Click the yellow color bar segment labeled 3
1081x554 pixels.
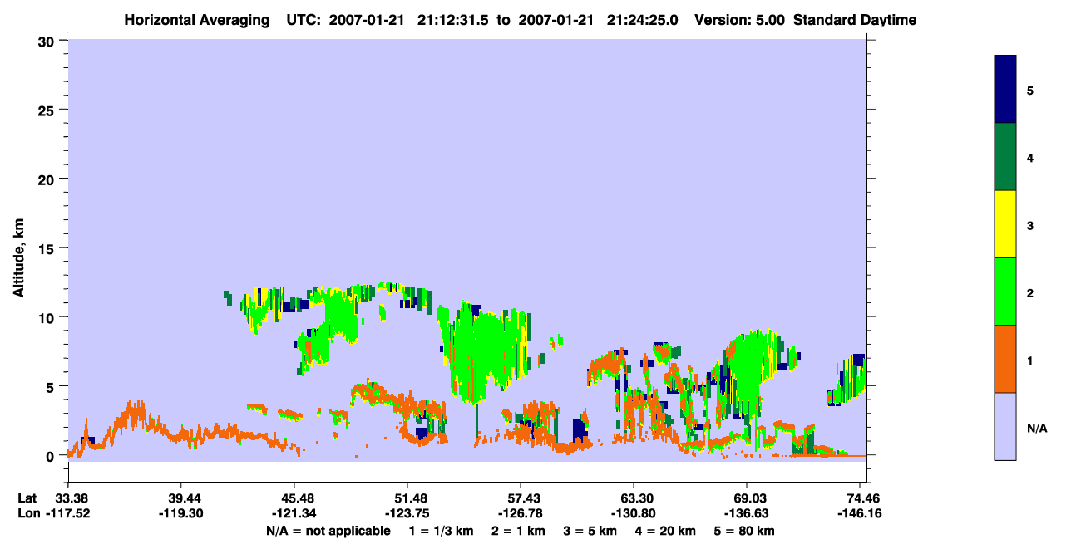1005,224
